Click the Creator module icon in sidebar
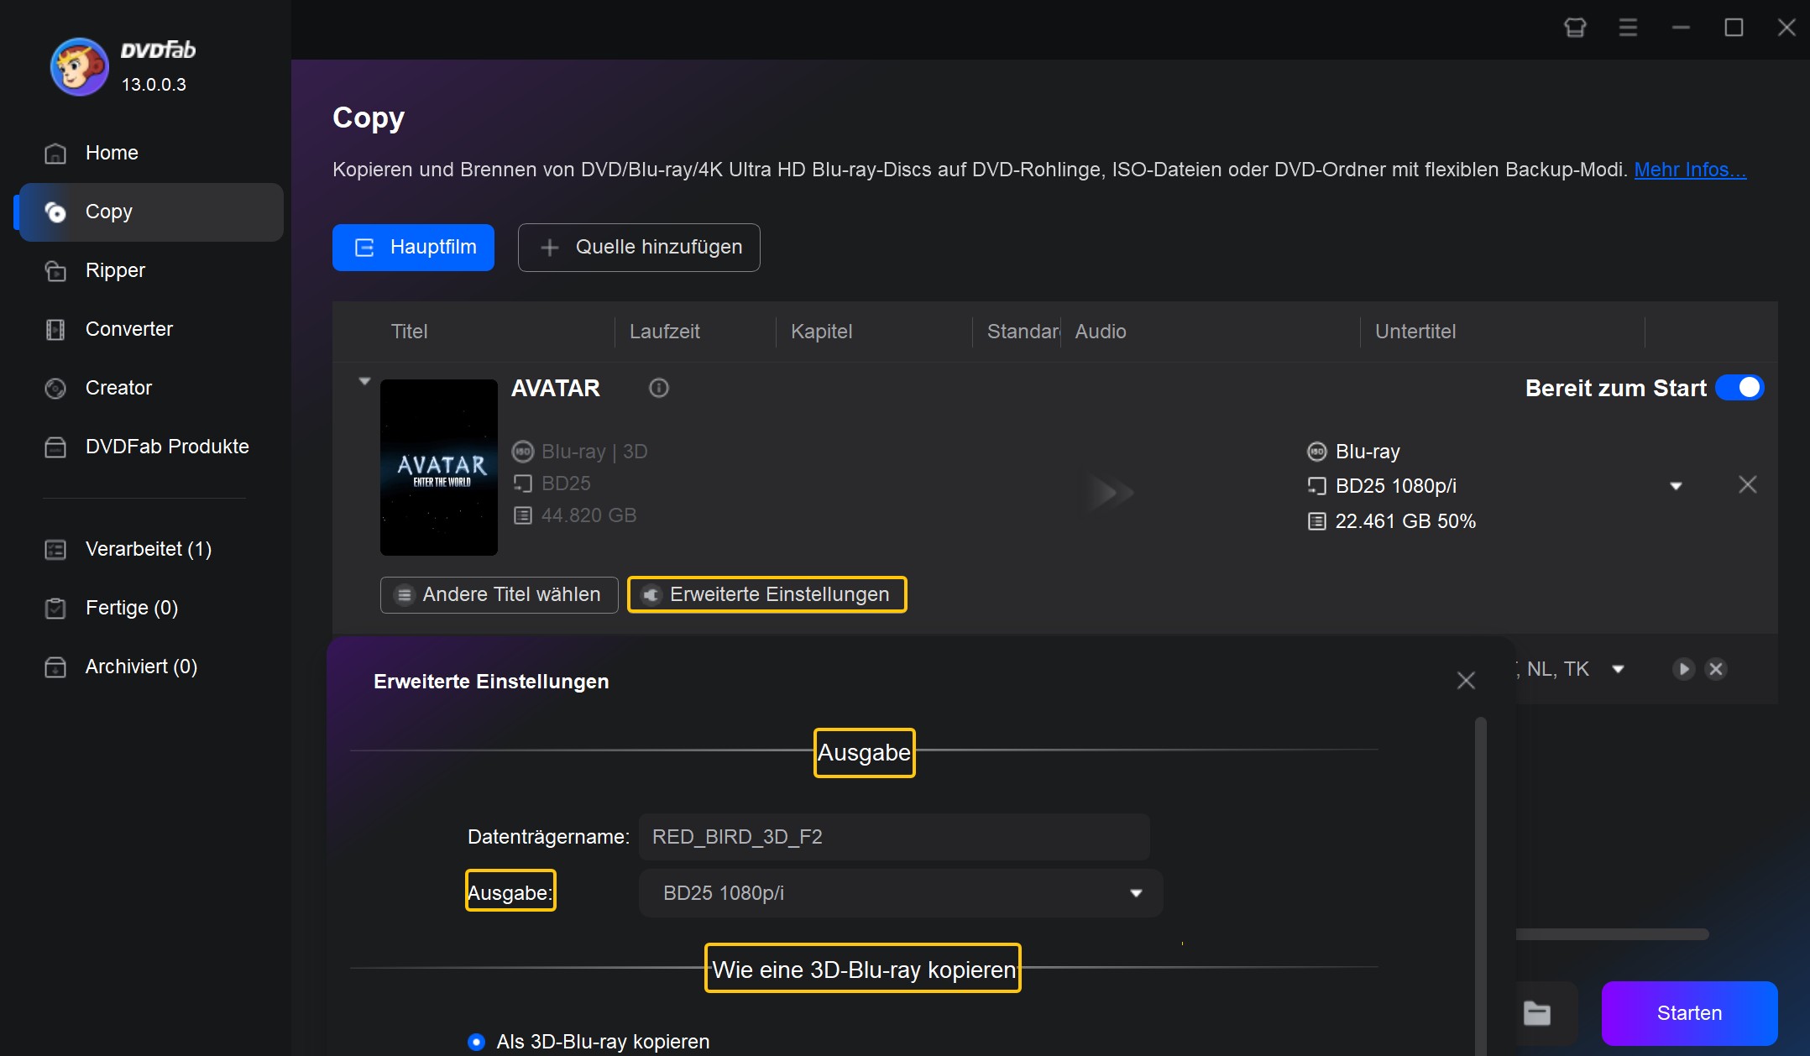The width and height of the screenshot is (1810, 1056). pyautogui.click(x=55, y=387)
